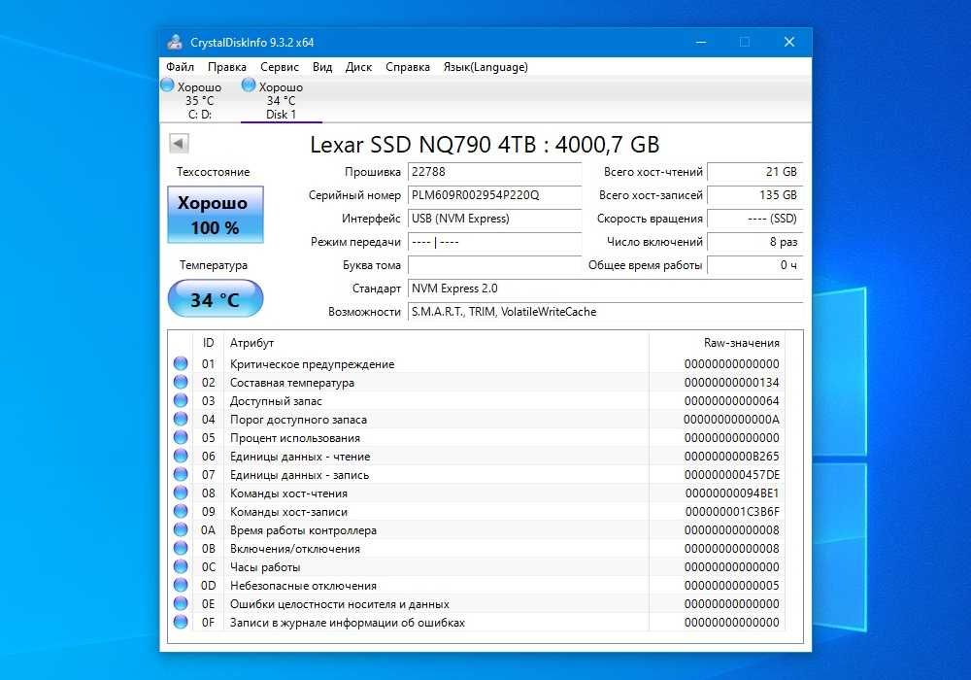Click blue status orb of attribute 01
The height and width of the screenshot is (680, 971).
coord(181,363)
